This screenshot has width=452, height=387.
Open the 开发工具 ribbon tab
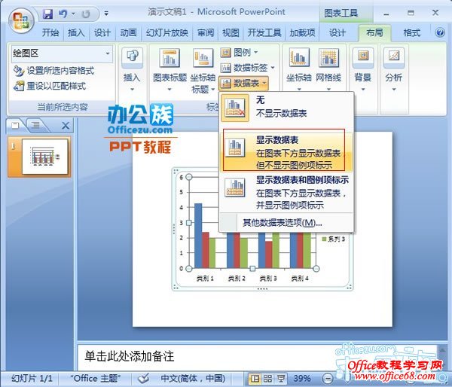click(x=264, y=32)
